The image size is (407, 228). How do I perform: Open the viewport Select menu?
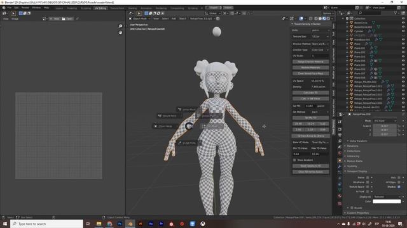click(165, 18)
